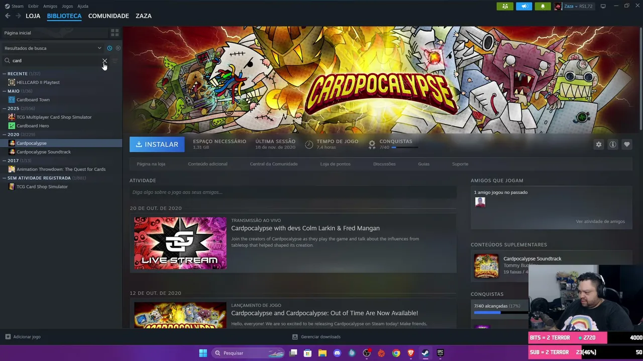Go forward with the right arrow
This screenshot has width=643, height=361.
(18, 16)
